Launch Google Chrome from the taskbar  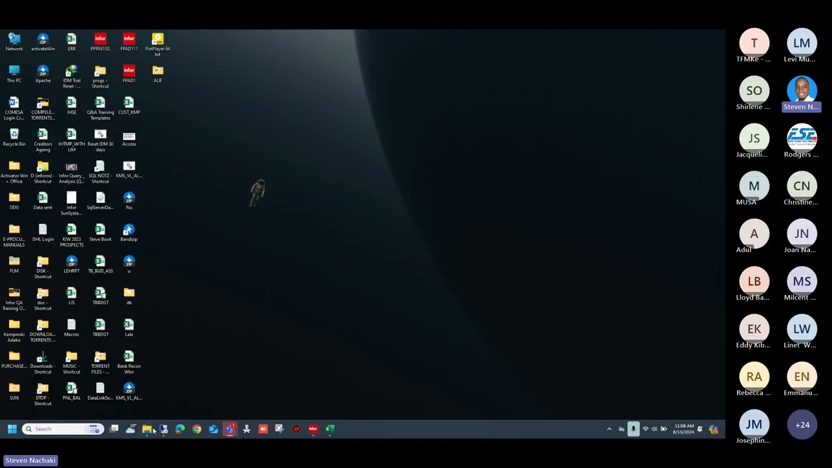click(196, 429)
